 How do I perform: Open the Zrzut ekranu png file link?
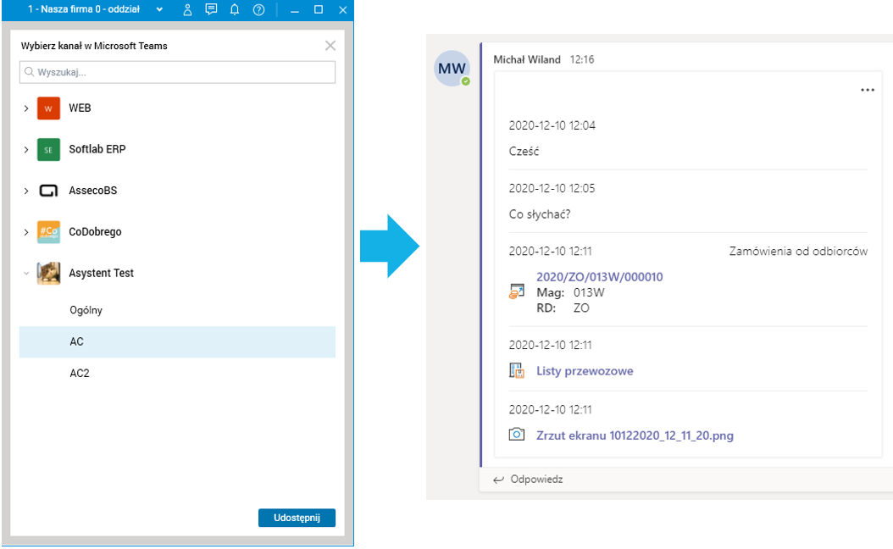[635, 435]
